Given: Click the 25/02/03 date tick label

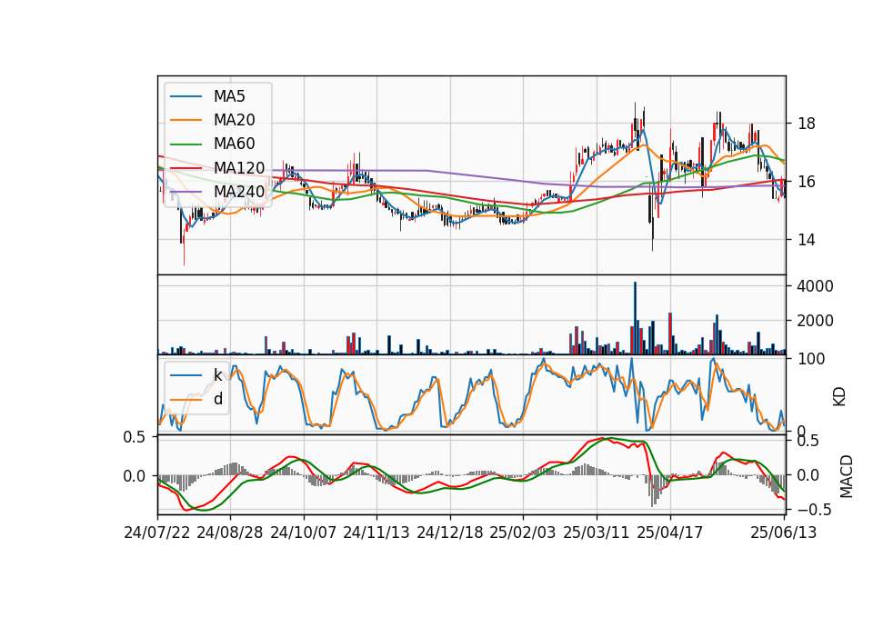Looking at the screenshot, I should point(523,532).
